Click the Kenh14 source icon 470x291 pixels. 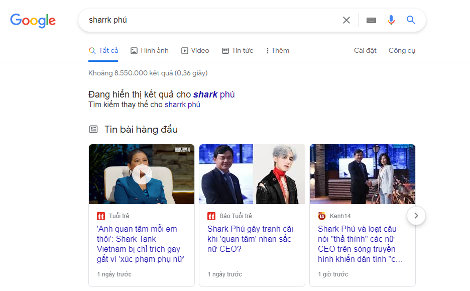[x=322, y=216]
